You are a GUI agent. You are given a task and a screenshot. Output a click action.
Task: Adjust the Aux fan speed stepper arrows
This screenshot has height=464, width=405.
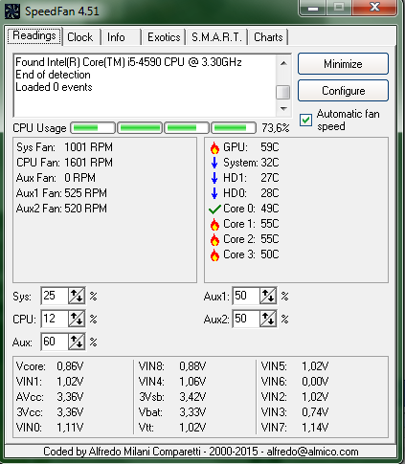(x=77, y=342)
